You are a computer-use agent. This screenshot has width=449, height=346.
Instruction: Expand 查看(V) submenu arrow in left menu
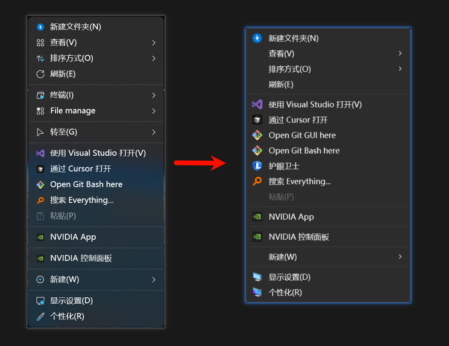154,43
